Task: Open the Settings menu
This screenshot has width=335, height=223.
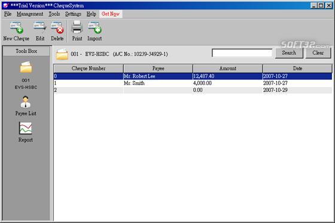Action: click(x=73, y=14)
